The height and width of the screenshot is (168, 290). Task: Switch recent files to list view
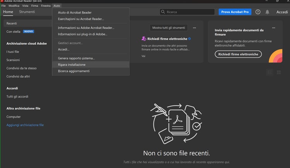pyautogui.click(x=270, y=72)
